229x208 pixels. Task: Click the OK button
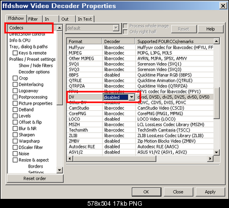[x=146, y=192]
